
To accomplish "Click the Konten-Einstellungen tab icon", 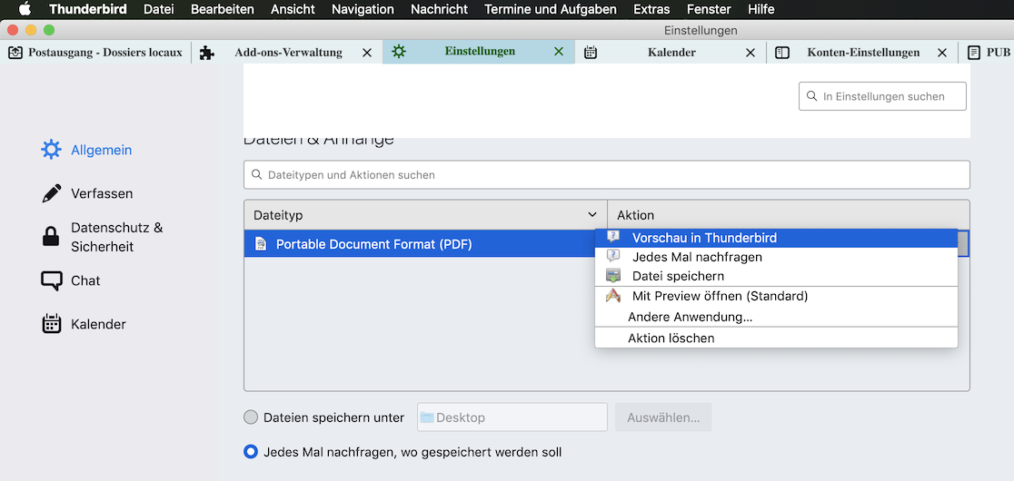I will pos(782,53).
